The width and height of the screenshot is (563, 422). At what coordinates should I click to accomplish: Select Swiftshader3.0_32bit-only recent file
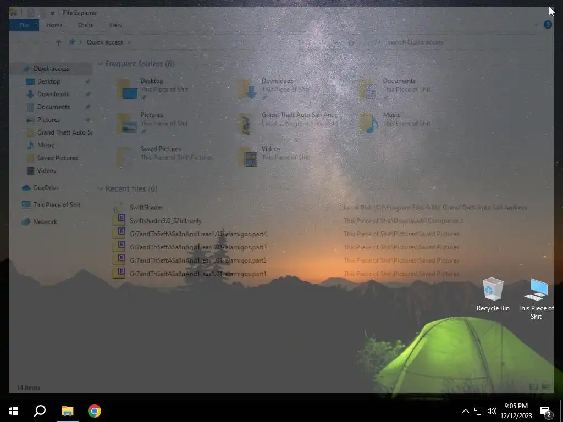point(165,221)
